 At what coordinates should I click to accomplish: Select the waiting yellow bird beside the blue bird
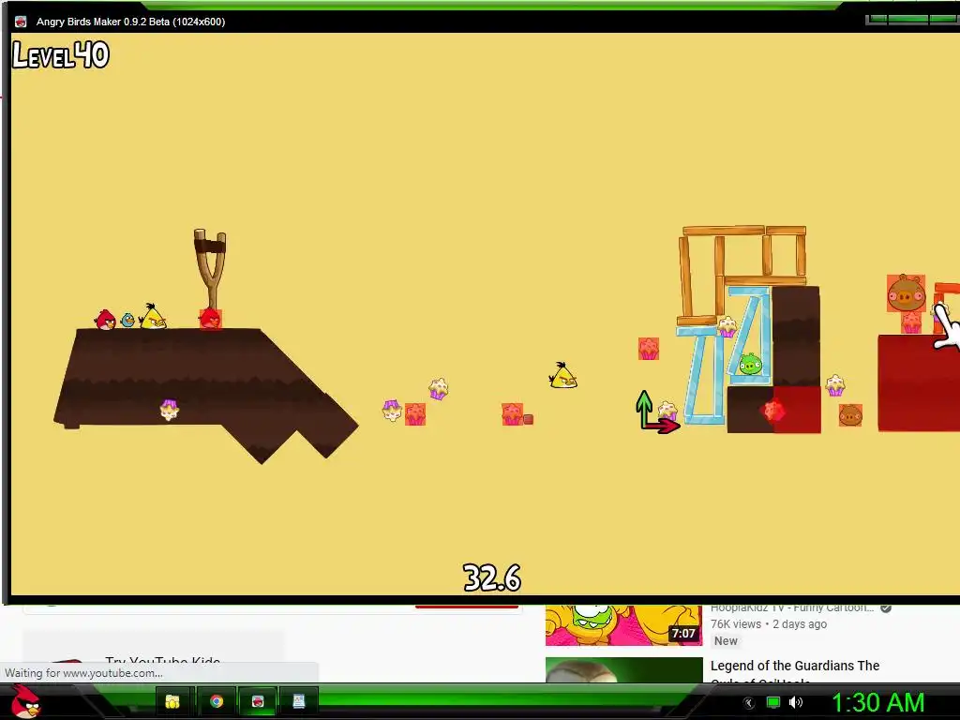pyautogui.click(x=153, y=317)
